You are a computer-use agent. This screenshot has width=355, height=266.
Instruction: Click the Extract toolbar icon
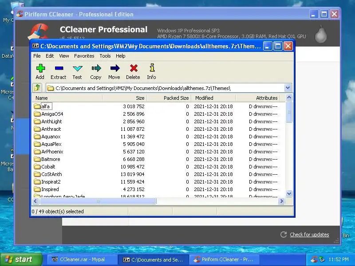[59, 68]
